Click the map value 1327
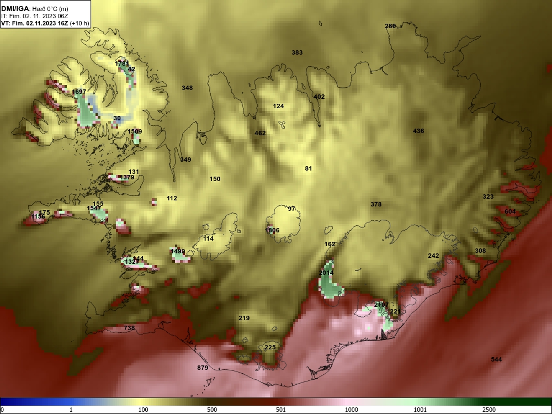This screenshot has height=414, width=552. coord(132,262)
